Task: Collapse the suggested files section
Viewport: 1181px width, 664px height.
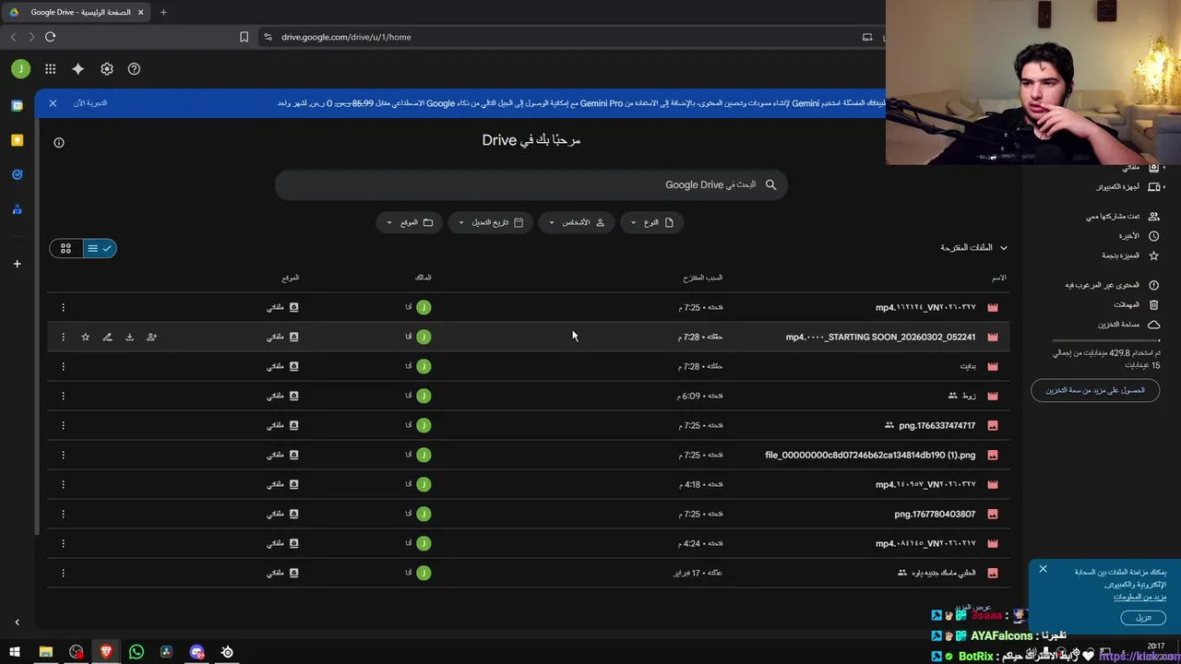Action: tap(1004, 248)
